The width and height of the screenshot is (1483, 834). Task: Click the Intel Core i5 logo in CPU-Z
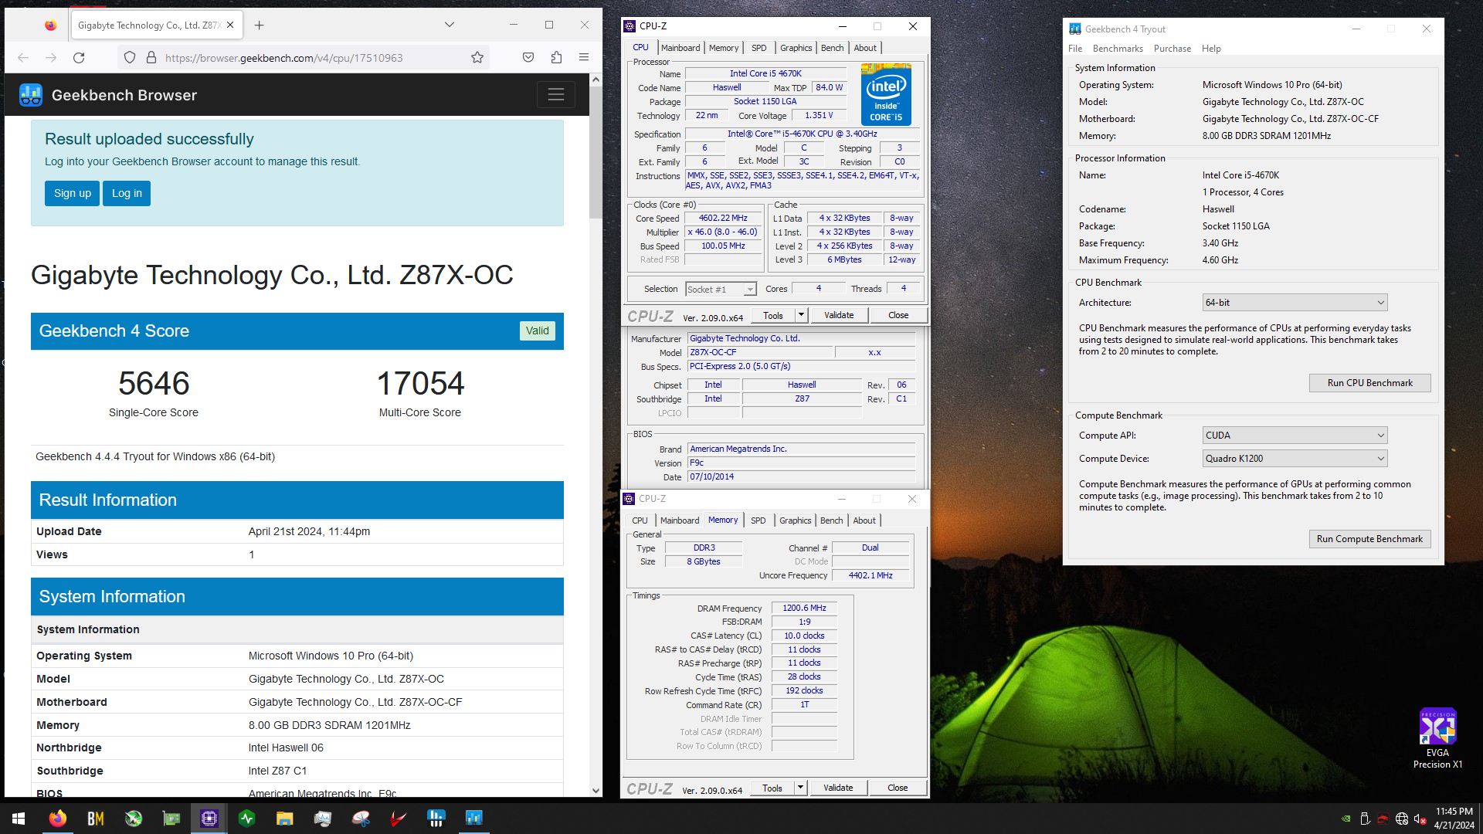(886, 94)
